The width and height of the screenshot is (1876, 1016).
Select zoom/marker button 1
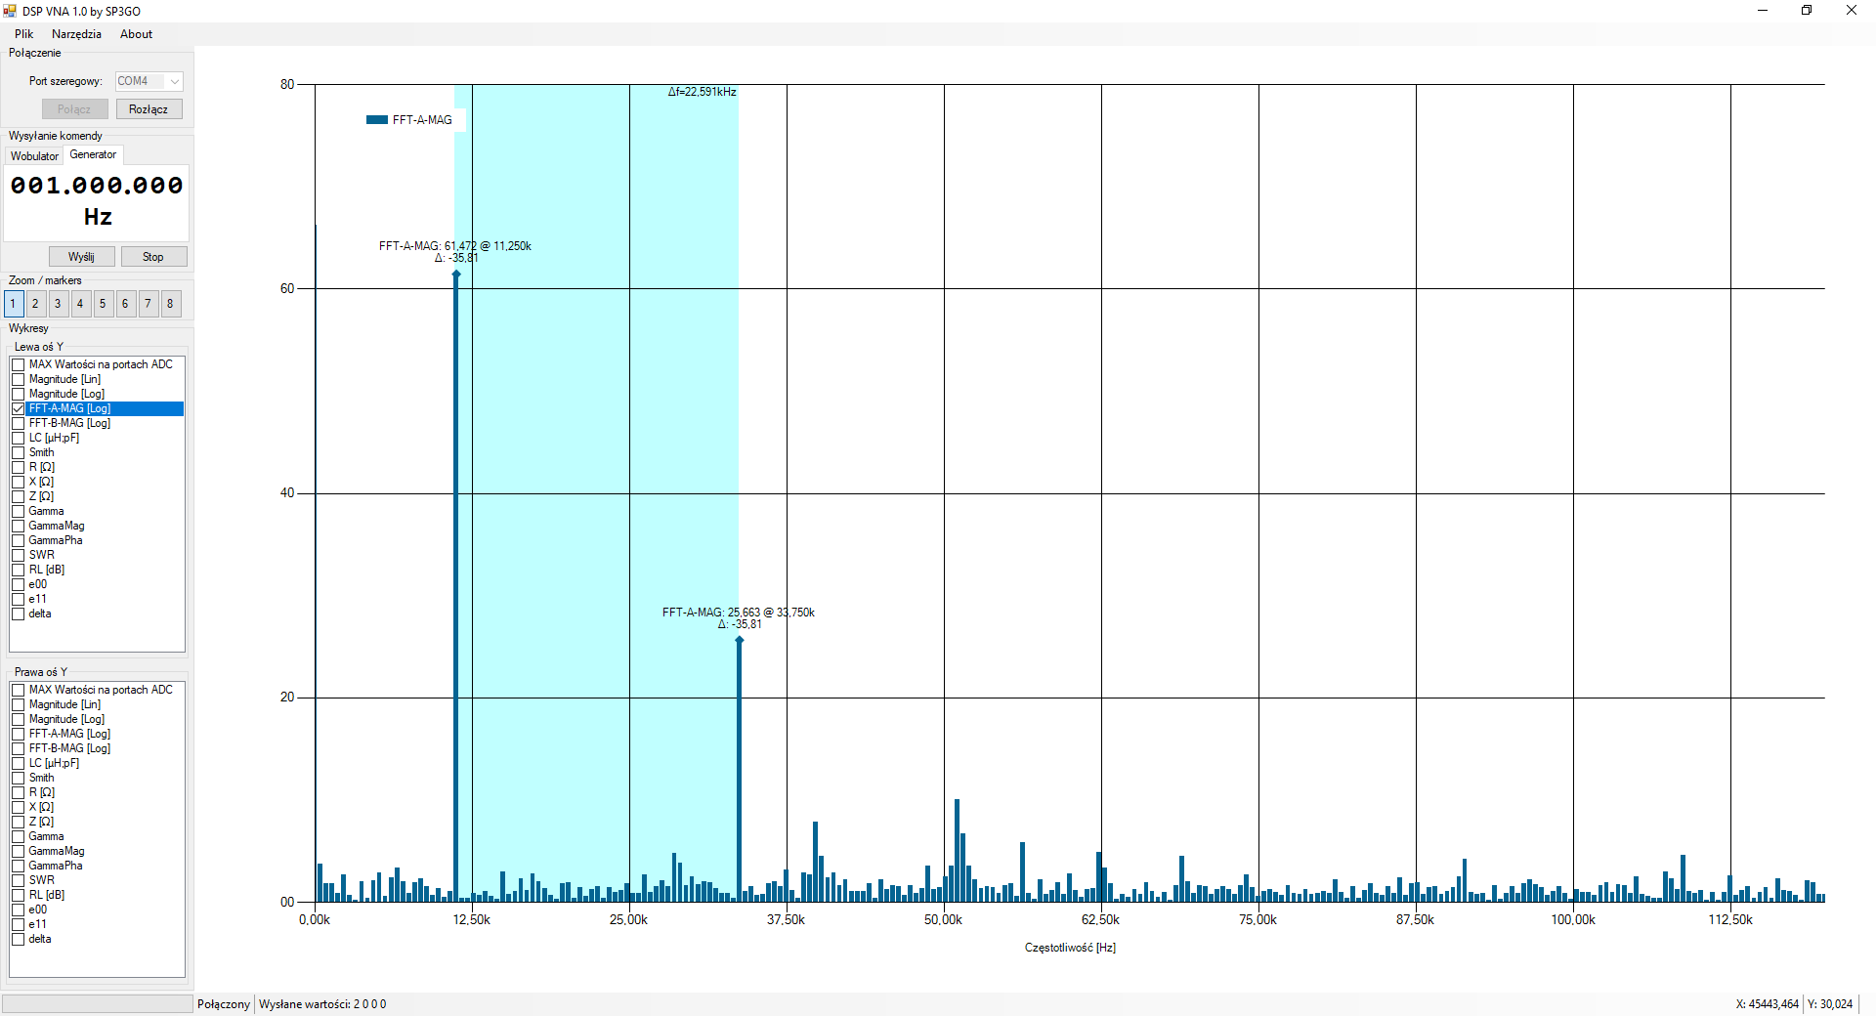[x=13, y=304]
